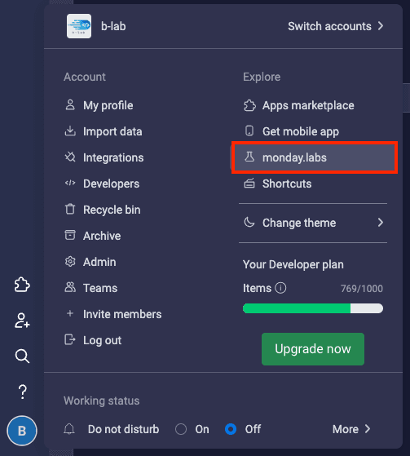Click the plus icon beside Invite members
The image size is (410, 456).
click(x=70, y=313)
